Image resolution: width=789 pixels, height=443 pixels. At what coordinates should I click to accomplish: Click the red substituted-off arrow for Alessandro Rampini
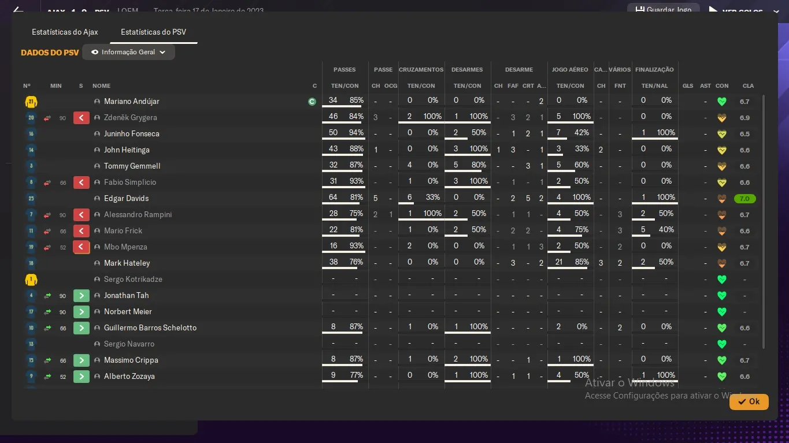pyautogui.click(x=82, y=215)
